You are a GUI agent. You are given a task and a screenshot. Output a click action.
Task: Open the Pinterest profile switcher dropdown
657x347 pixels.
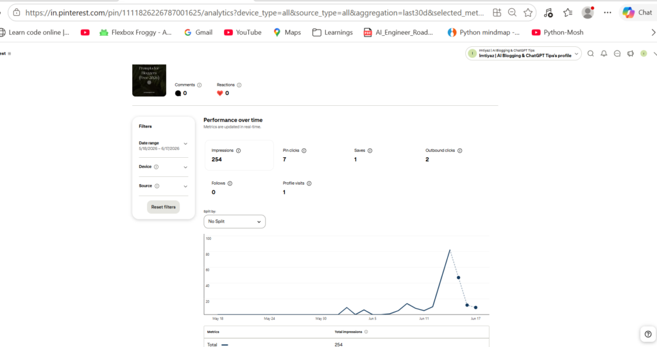[524, 53]
